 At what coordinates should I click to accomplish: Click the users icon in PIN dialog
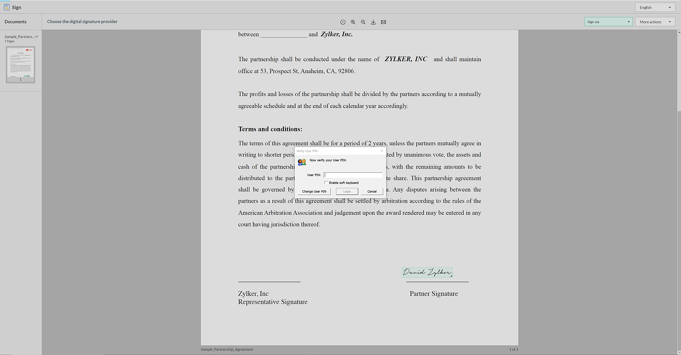tap(302, 162)
